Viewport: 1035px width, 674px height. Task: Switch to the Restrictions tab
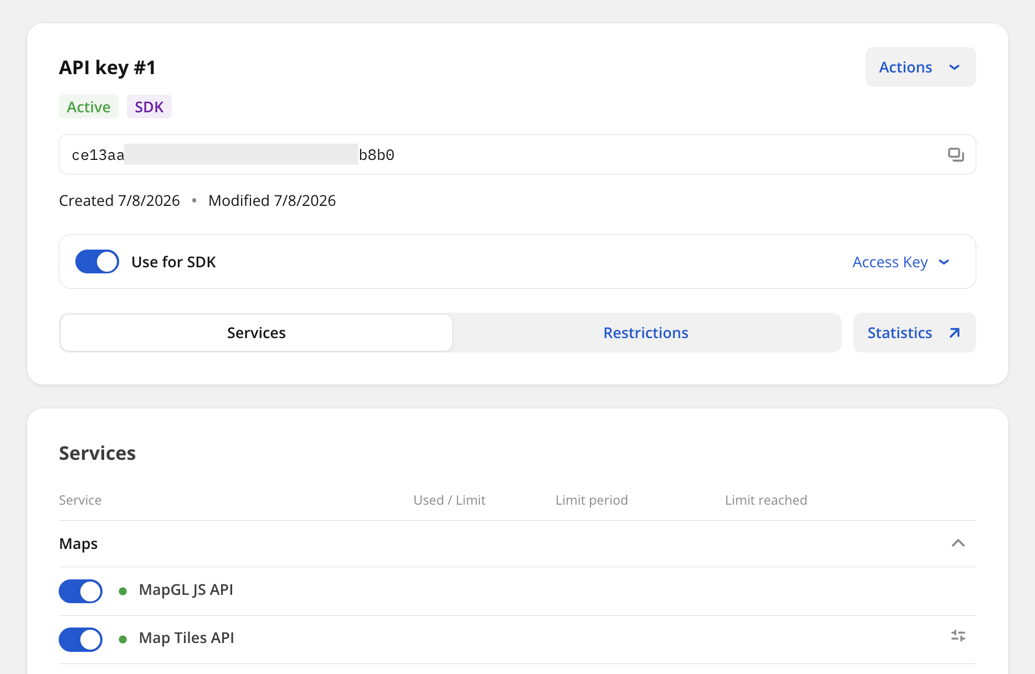point(646,333)
